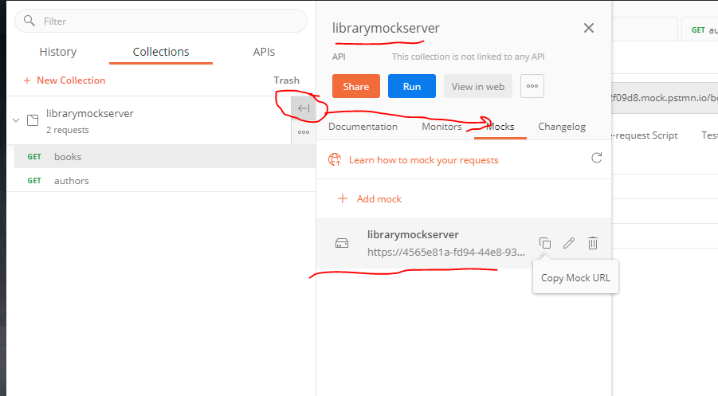Viewport: 718px width, 396px height.
Task: Open the APIs tab
Action: click(264, 52)
